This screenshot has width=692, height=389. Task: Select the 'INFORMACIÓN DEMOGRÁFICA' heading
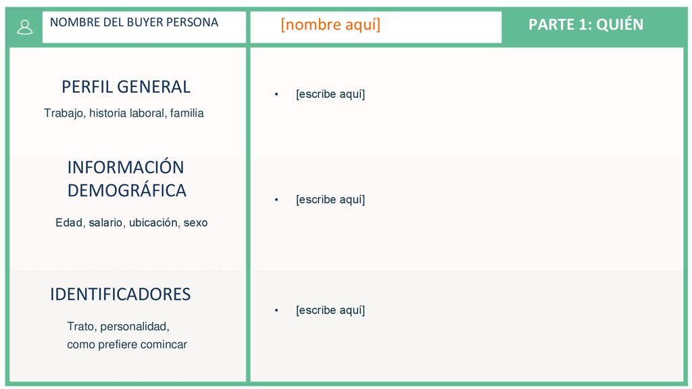[x=126, y=178]
